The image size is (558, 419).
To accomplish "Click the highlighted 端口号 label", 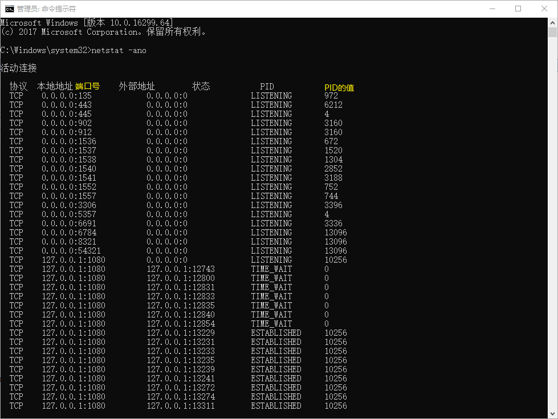I will [x=89, y=86].
